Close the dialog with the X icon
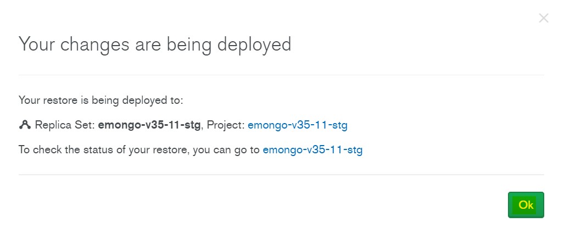 pyautogui.click(x=543, y=18)
